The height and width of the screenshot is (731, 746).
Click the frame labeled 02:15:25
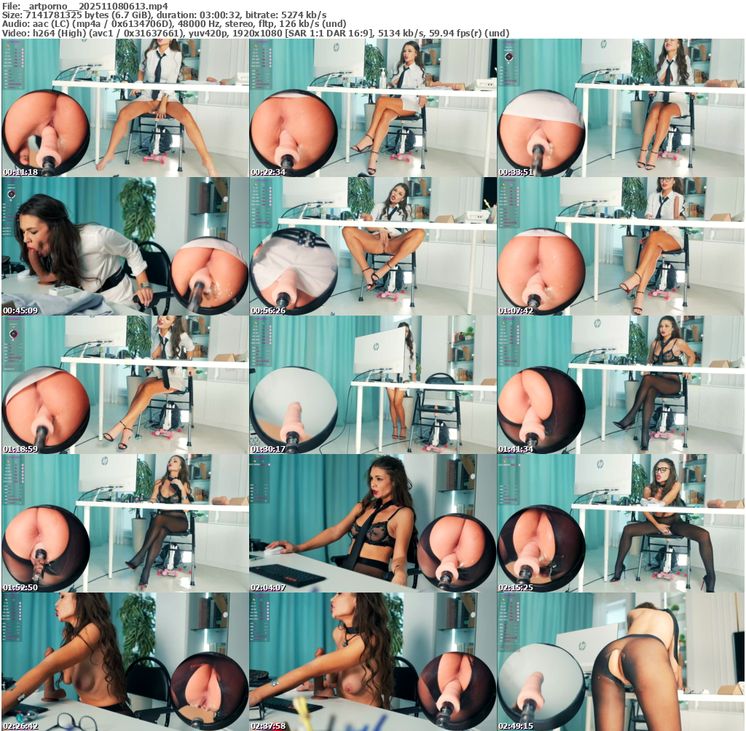click(x=621, y=523)
